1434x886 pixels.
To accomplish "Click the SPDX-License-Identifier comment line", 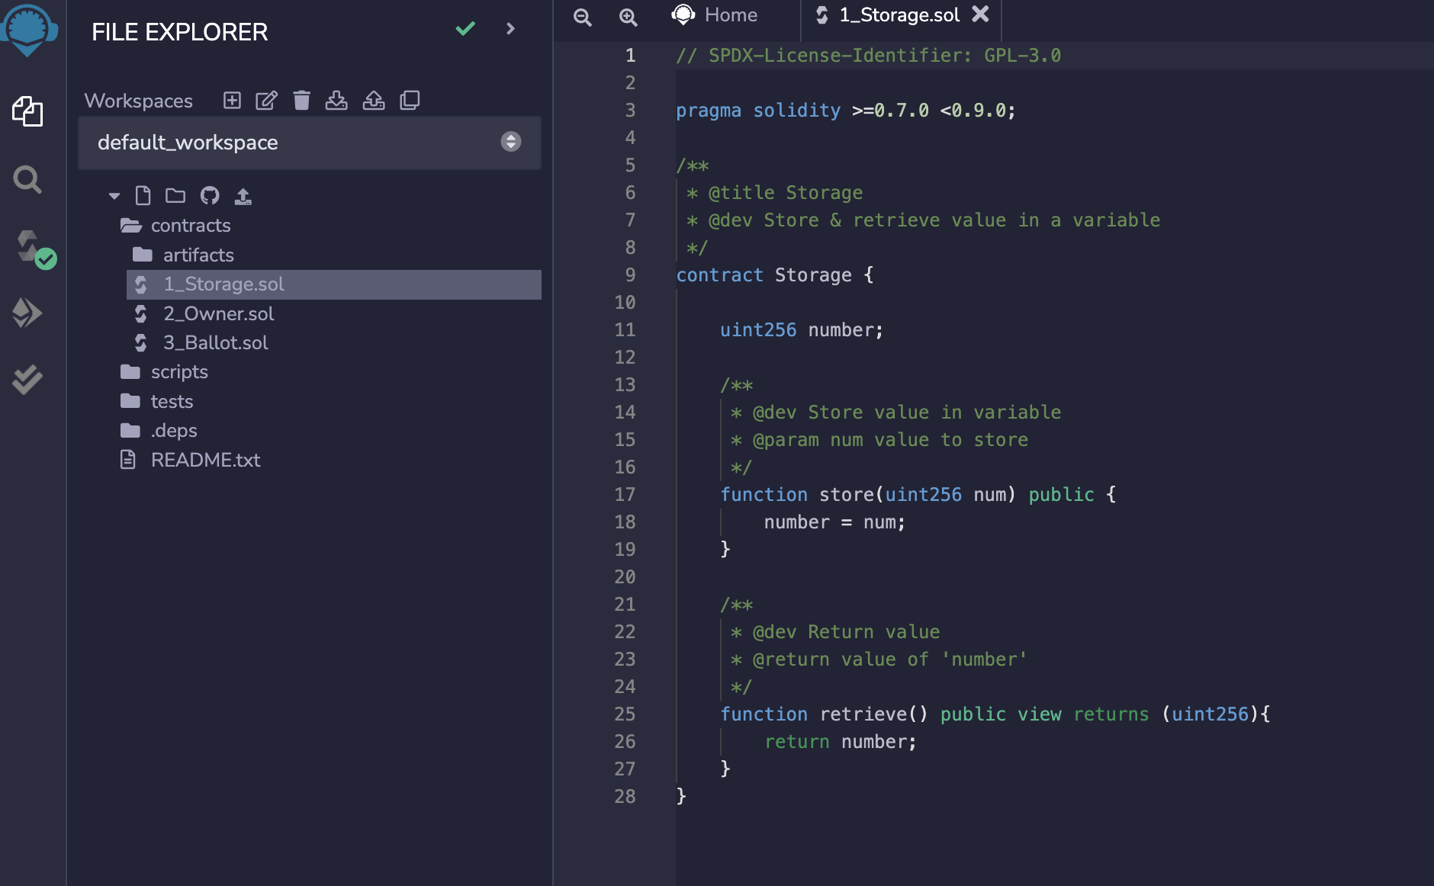I will pos(868,56).
